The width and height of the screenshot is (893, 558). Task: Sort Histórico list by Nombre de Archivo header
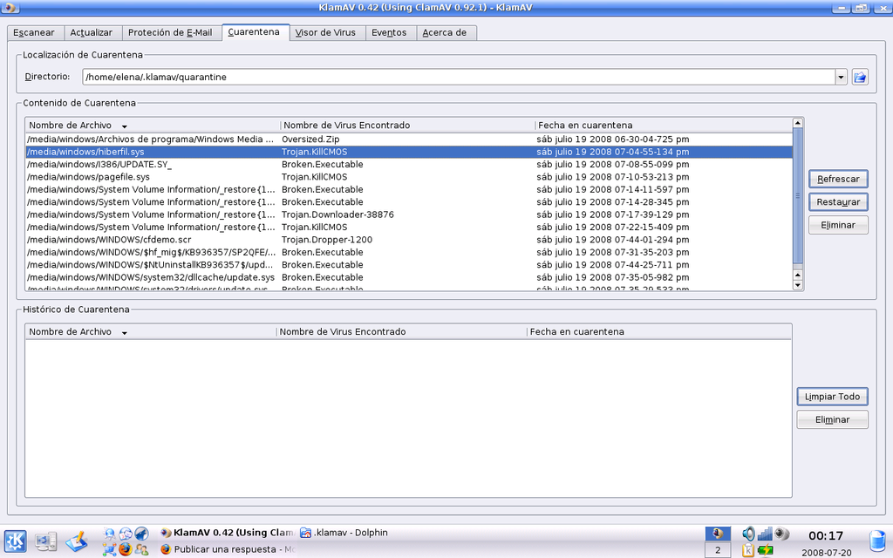click(150, 332)
